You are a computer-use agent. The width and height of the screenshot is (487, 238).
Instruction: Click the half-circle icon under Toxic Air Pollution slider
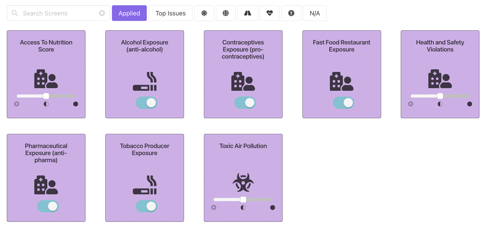pos(243,208)
